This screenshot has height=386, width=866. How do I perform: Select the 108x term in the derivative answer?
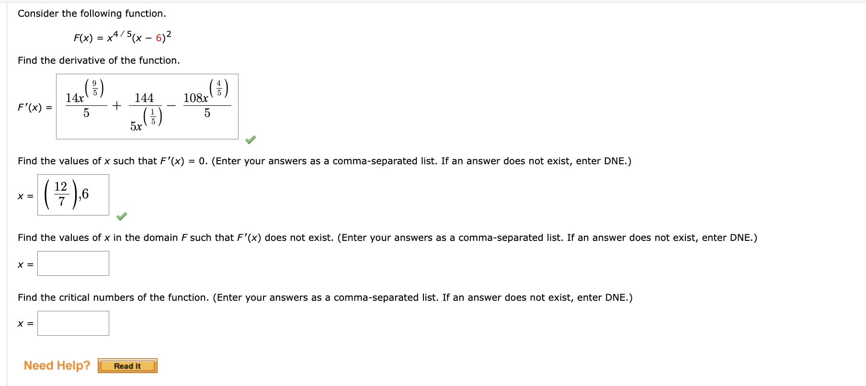point(196,98)
